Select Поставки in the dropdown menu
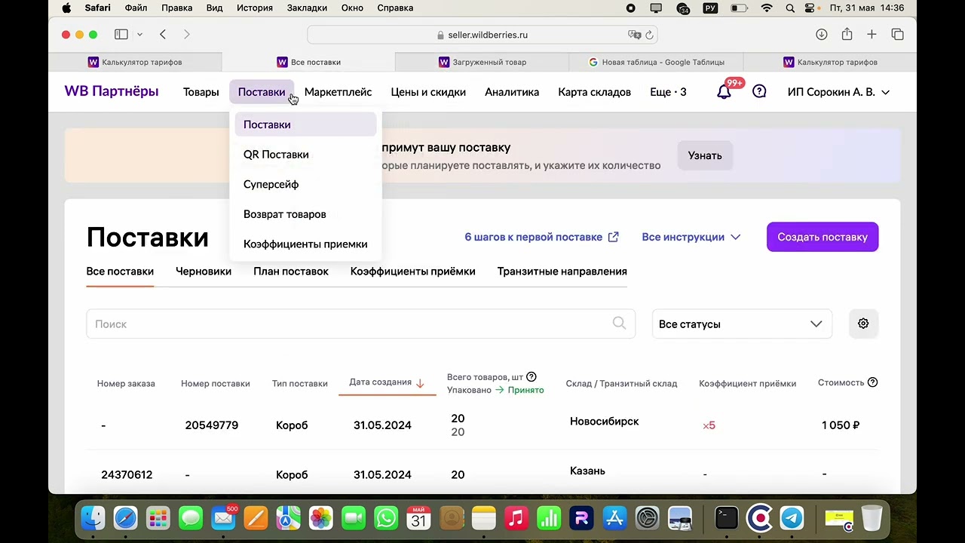 (305, 124)
